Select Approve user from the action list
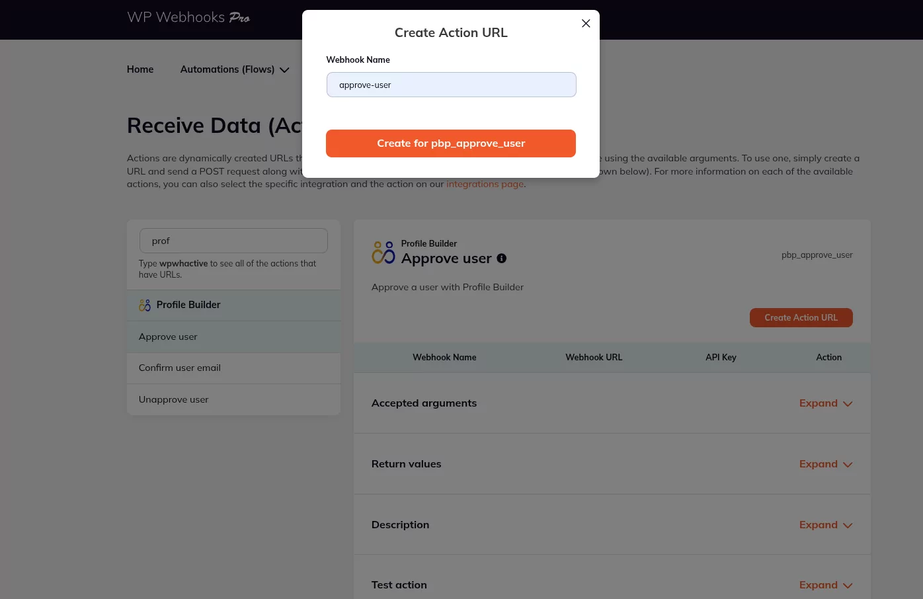Screen dimensions: 923x599 click(x=167, y=337)
